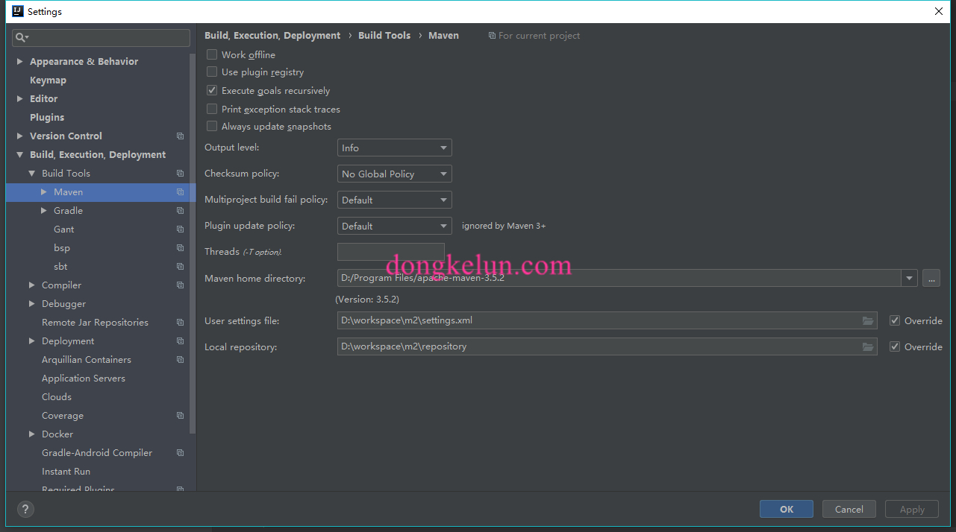Click the search magnifier icon in settings
This screenshot has width=956, height=532.
[x=22, y=37]
